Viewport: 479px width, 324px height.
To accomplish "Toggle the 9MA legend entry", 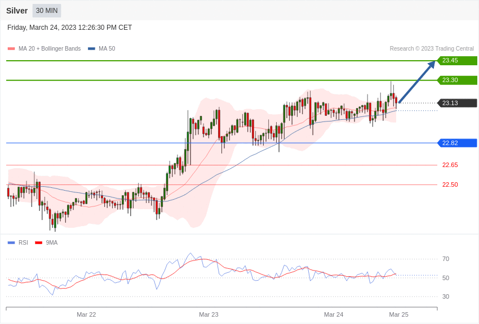I will [46, 242].
